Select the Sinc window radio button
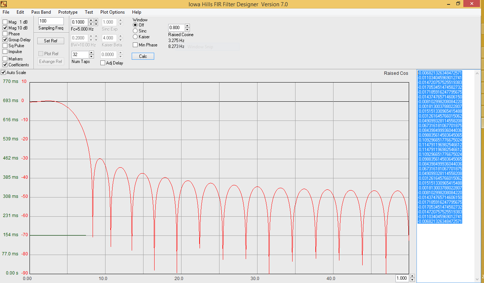The height and width of the screenshot is (283, 484). [135, 31]
